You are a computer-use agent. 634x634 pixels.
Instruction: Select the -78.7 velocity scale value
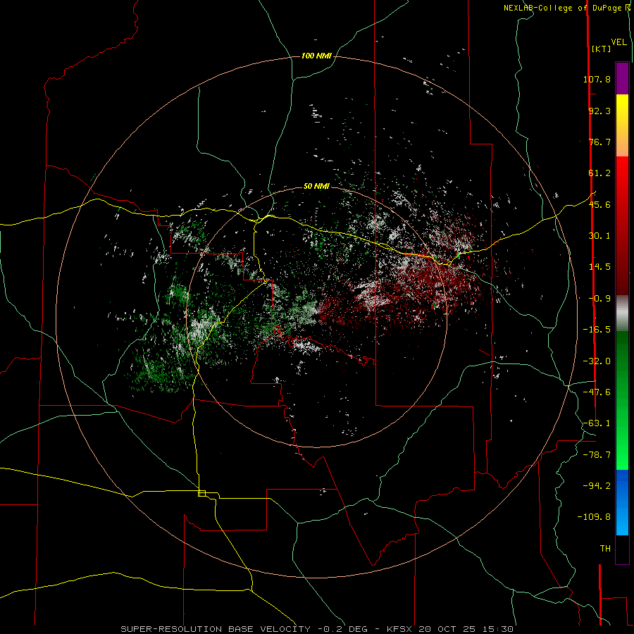click(x=597, y=455)
